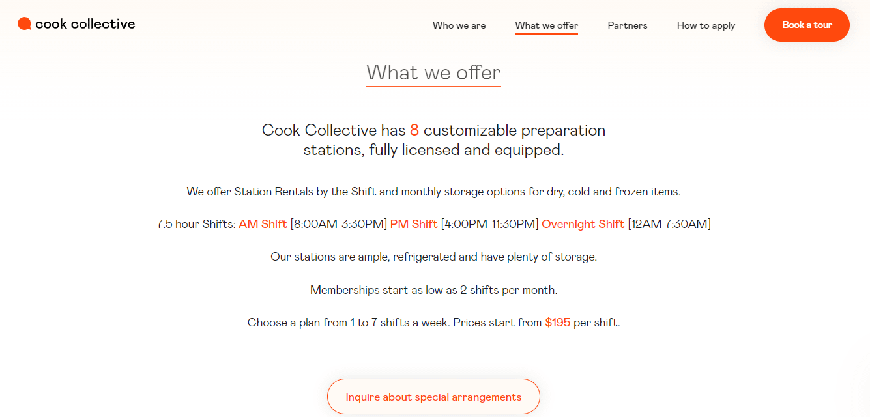Select the PM Shift link
The height and width of the screenshot is (417, 870).
tap(414, 223)
